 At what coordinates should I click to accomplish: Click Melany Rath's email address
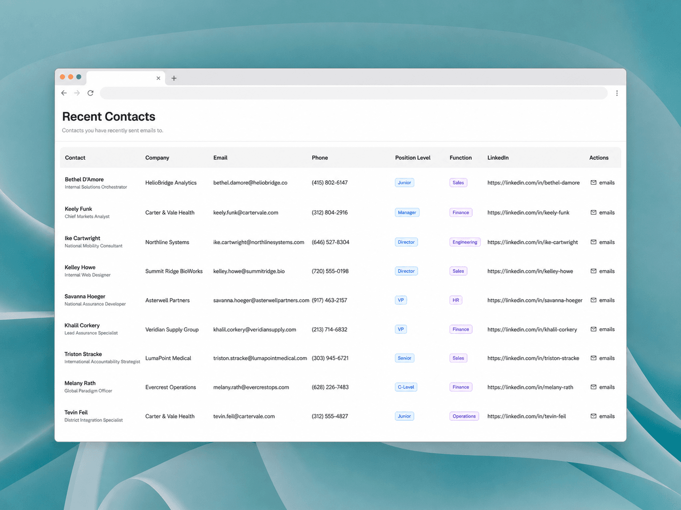[251, 387]
